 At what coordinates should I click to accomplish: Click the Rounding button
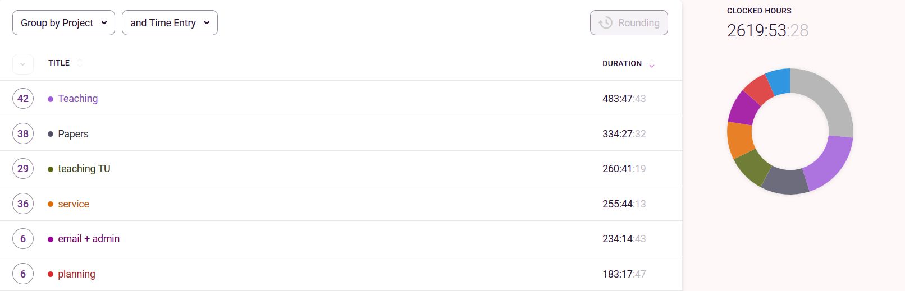click(629, 23)
